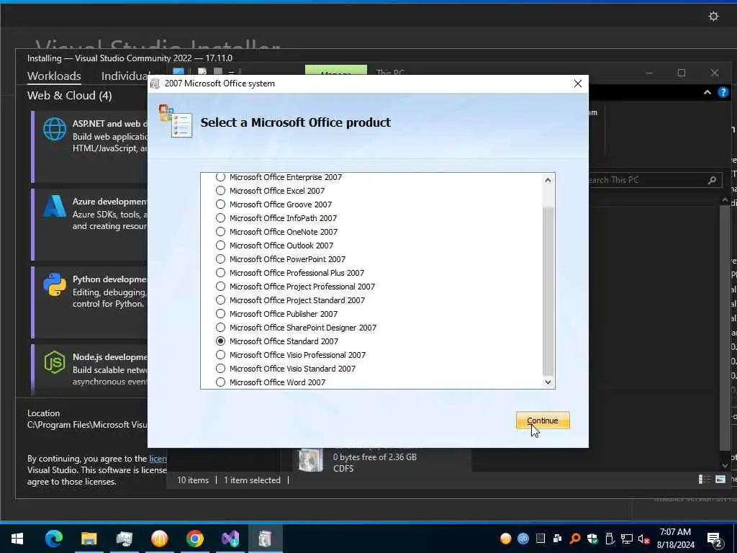This screenshot has height=553, width=737.
Task: Click the ASP.NET globe workload icon
Action: tap(55, 129)
